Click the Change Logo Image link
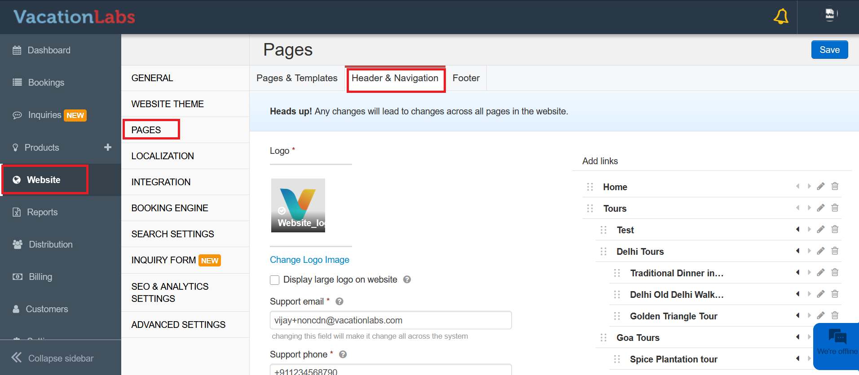859x375 pixels. point(309,260)
